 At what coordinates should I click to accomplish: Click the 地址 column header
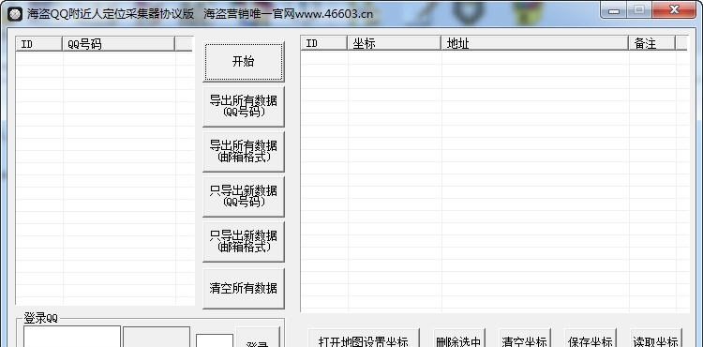(535, 43)
